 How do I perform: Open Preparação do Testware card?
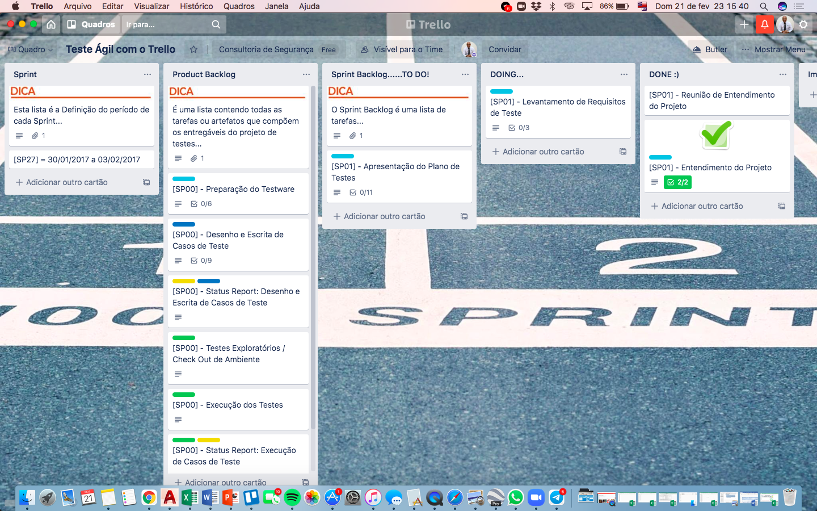coord(238,194)
